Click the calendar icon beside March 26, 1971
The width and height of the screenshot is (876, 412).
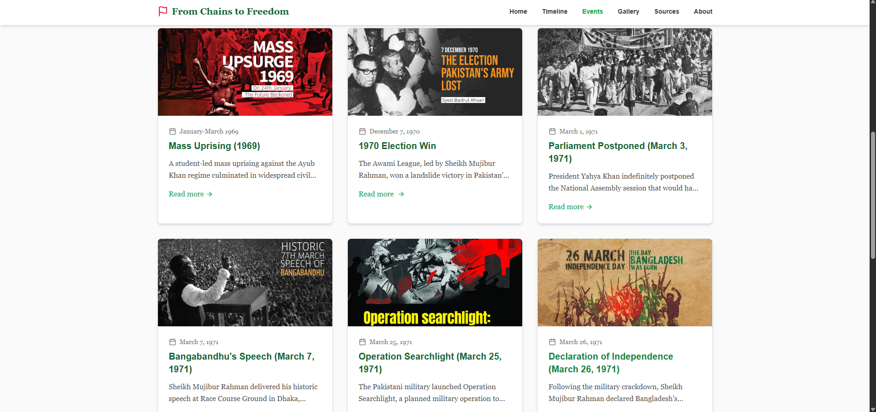(x=552, y=342)
